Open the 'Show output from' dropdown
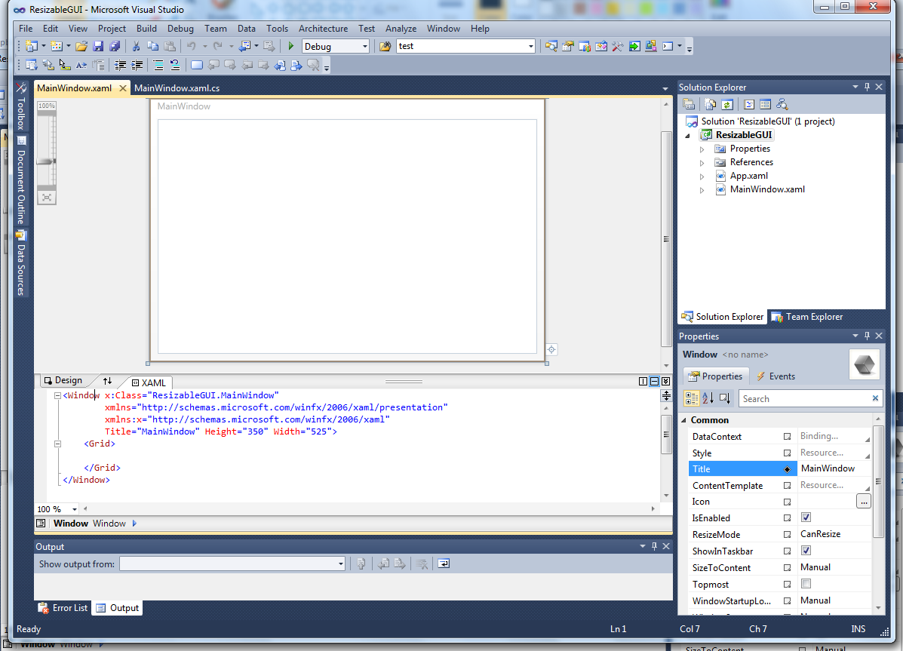 (340, 564)
